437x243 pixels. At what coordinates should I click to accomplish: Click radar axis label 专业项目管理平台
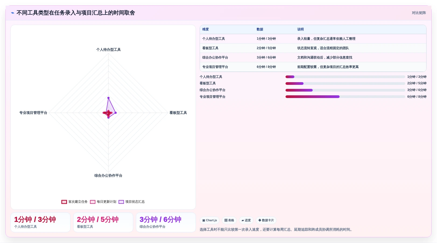[33, 113]
